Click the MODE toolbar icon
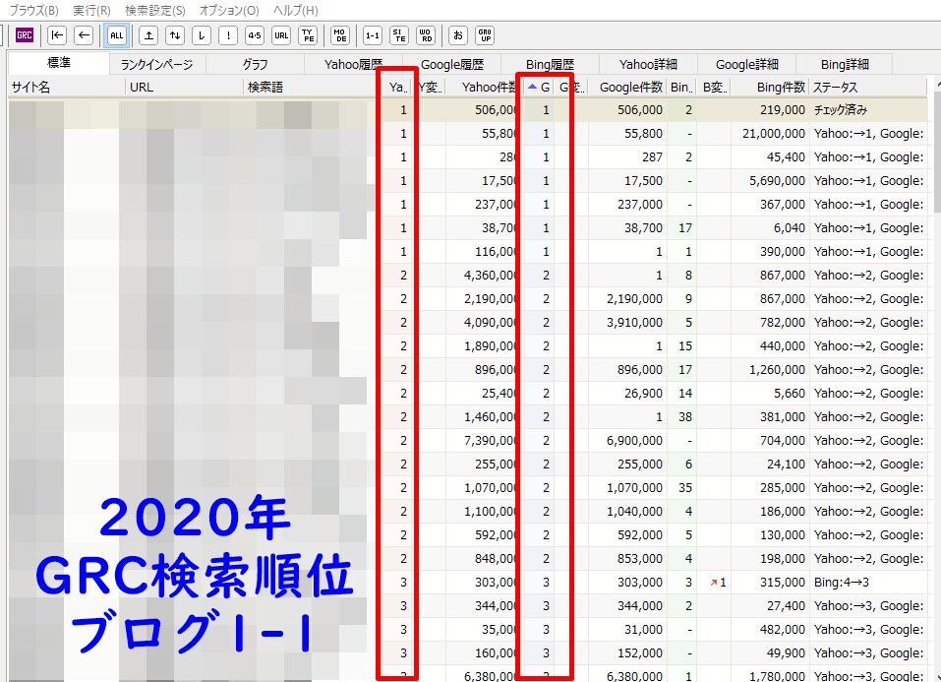This screenshot has height=682, width=941. click(x=340, y=35)
